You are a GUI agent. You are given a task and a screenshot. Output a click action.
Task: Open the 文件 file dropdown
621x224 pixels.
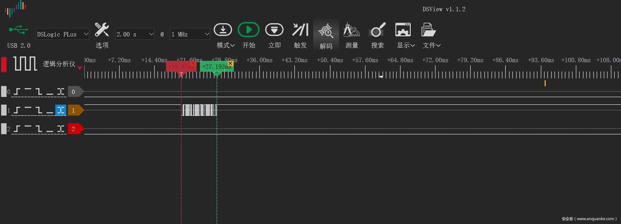[x=431, y=45]
